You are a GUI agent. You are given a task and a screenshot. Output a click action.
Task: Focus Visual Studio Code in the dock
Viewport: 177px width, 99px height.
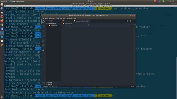[x=2, y=33]
